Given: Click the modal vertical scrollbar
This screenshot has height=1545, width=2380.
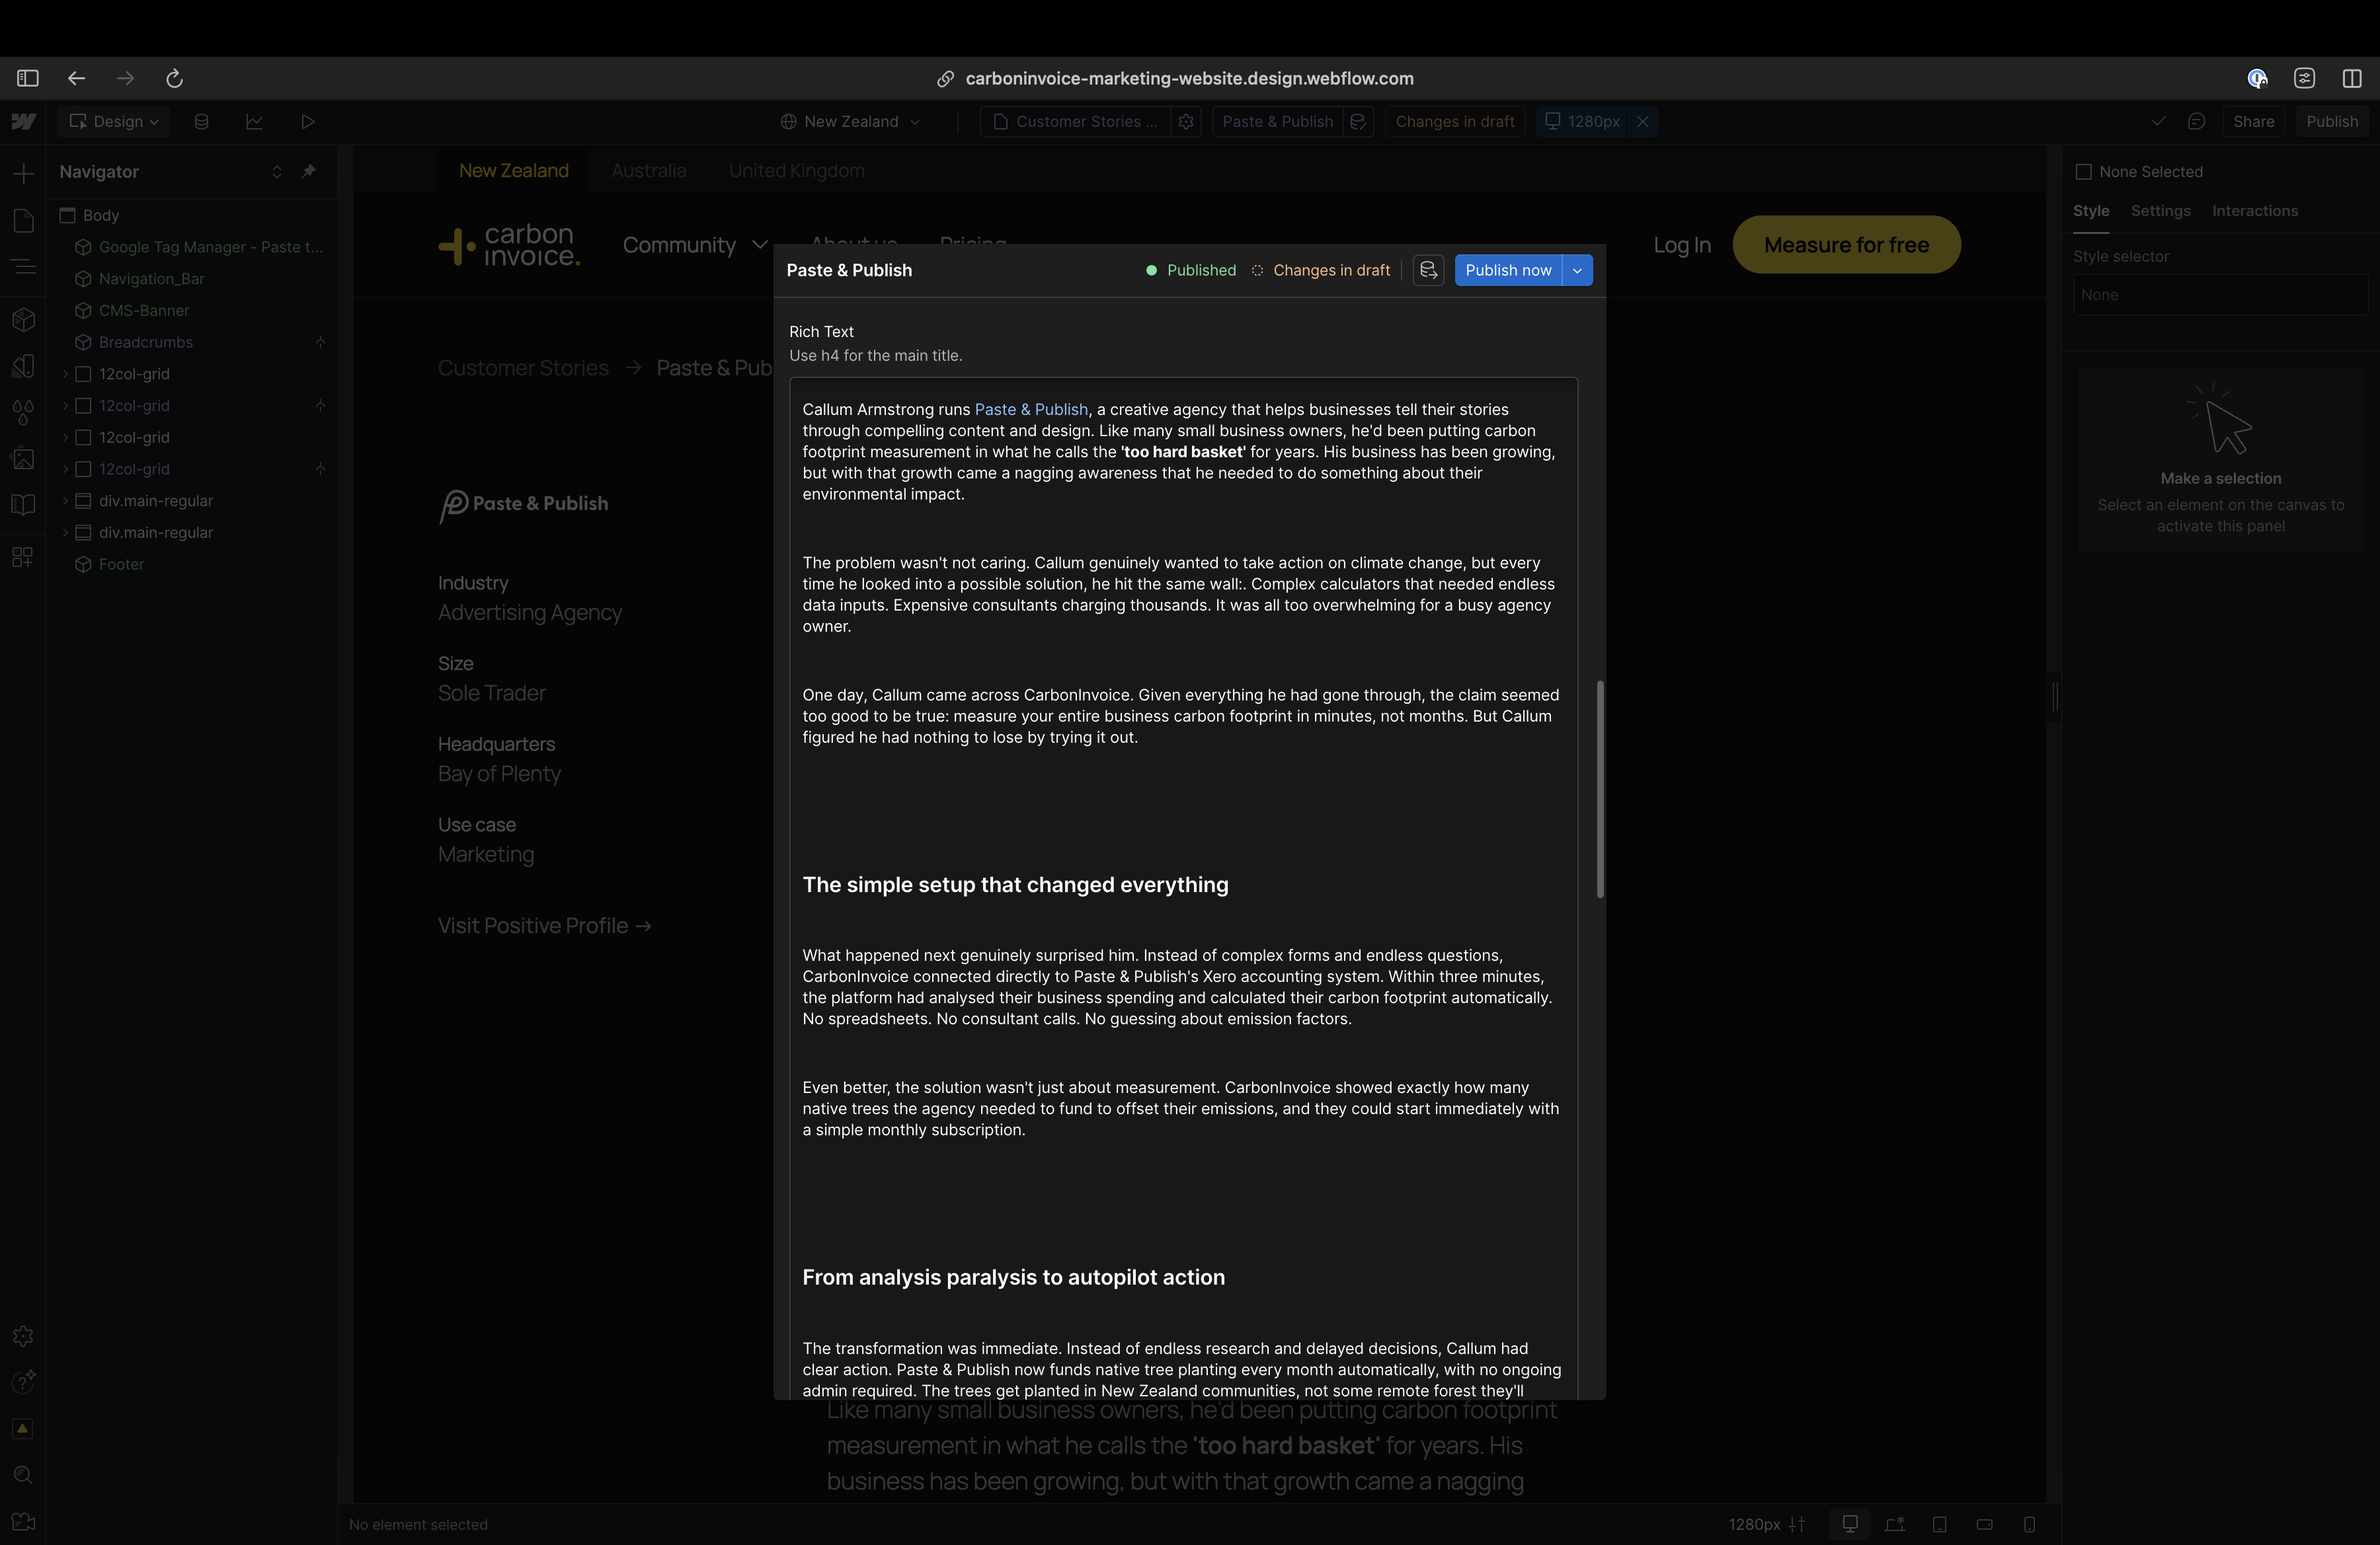Looking at the screenshot, I should tap(1600, 790).
